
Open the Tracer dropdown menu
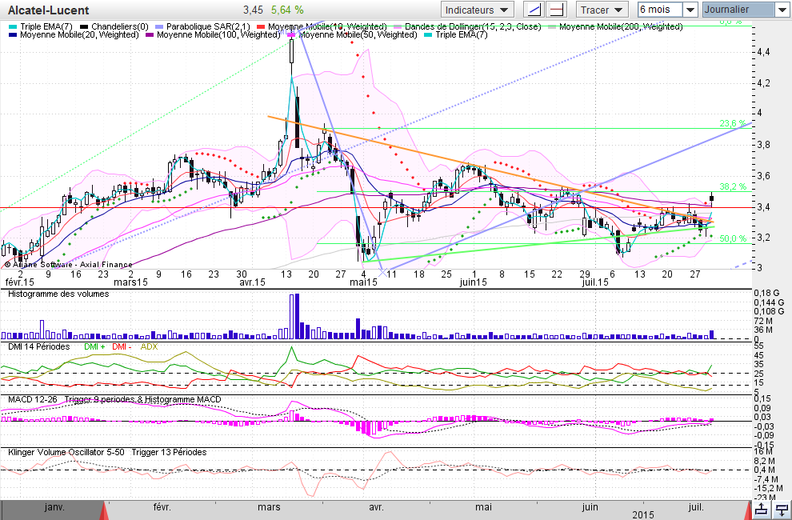602,10
